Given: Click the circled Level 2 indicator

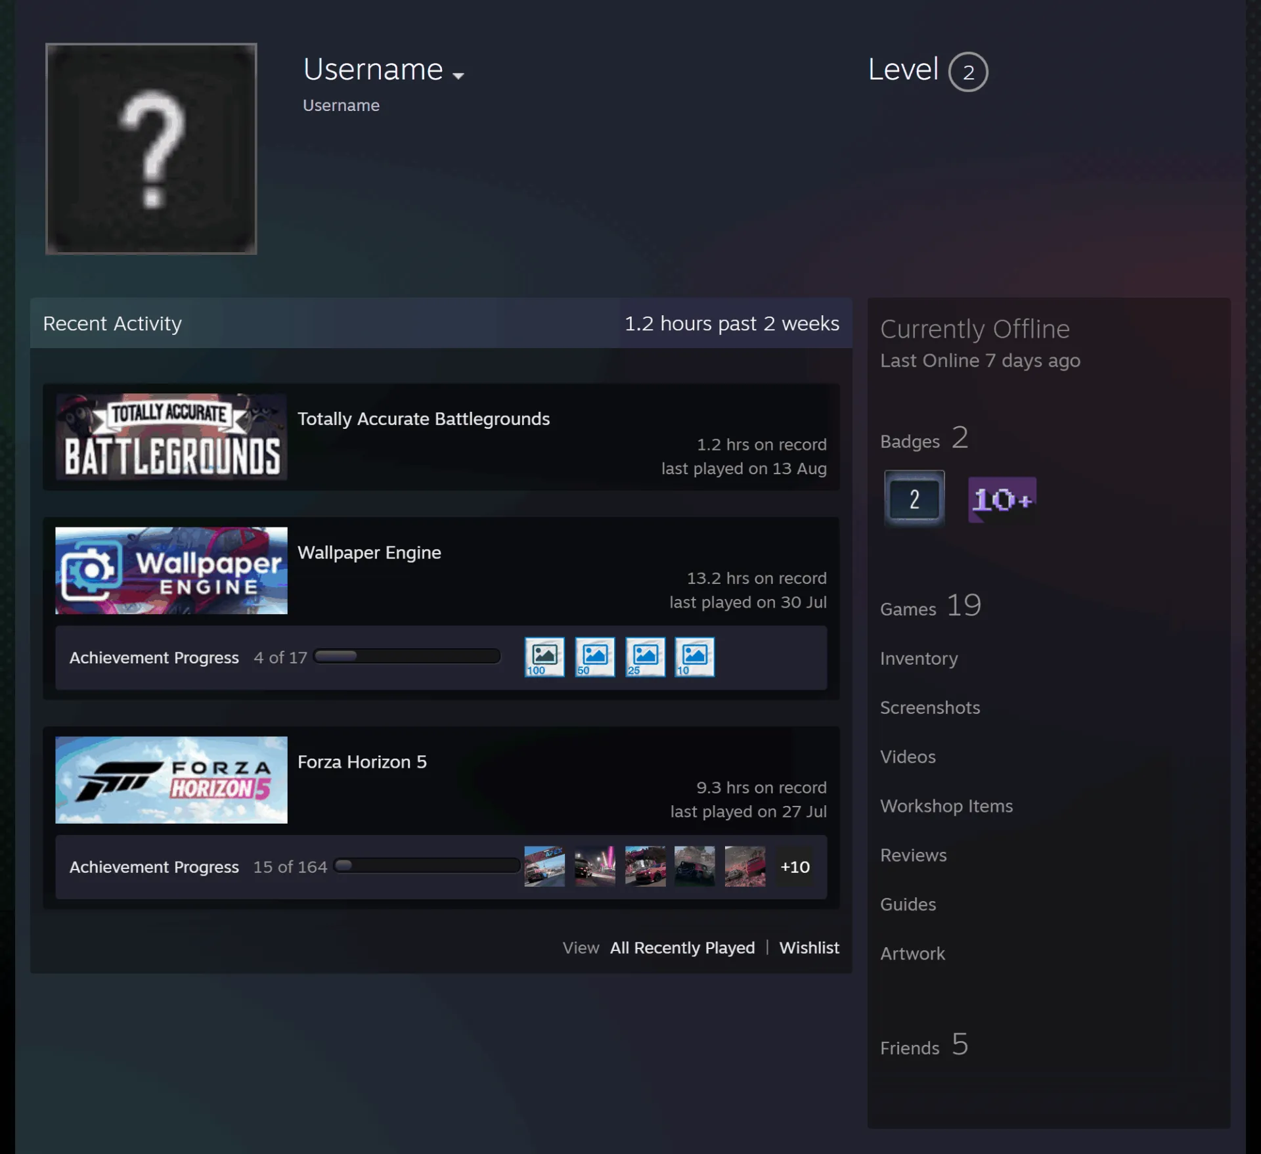Looking at the screenshot, I should coord(968,72).
